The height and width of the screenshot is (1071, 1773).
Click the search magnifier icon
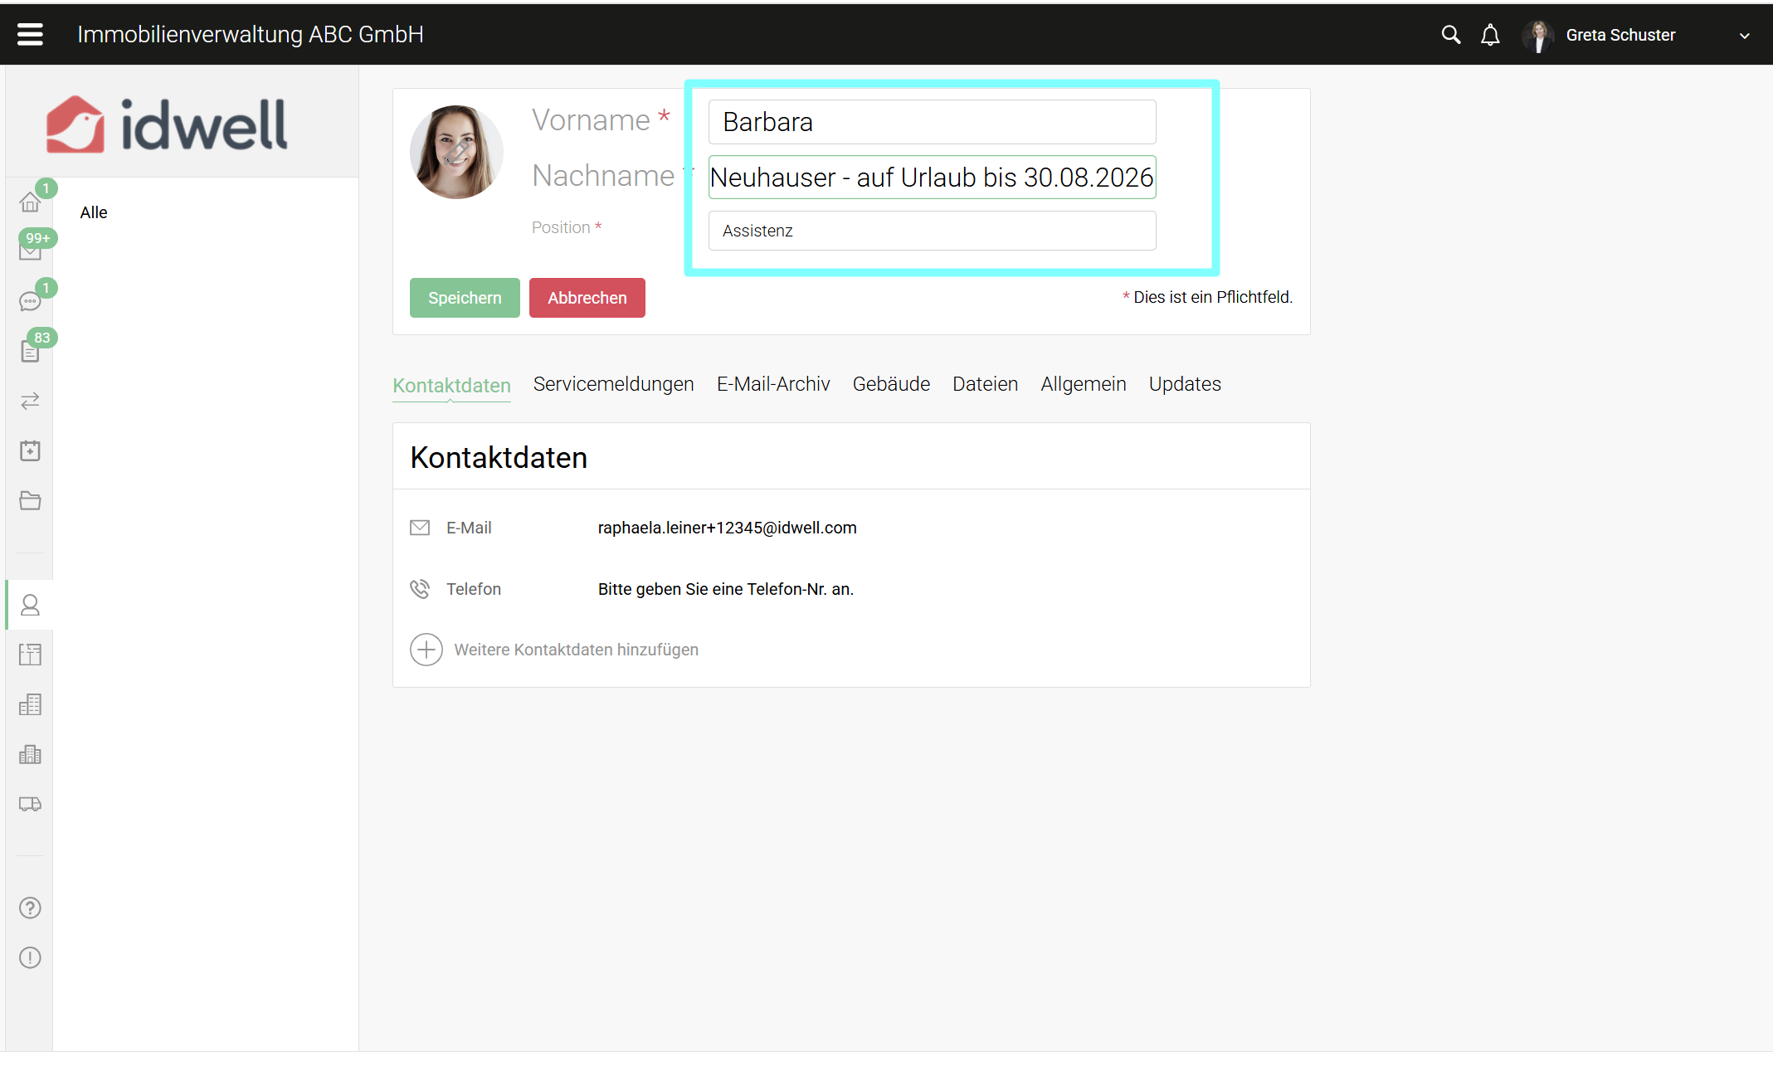[x=1450, y=35]
